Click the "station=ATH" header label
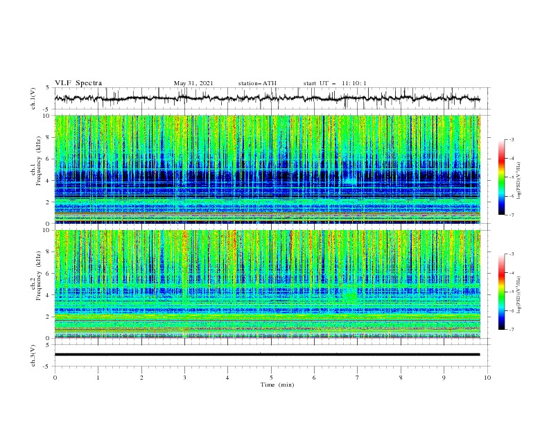 pos(257,83)
